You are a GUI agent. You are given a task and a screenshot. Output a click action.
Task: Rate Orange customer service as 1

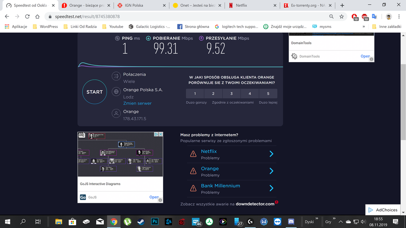[195, 94]
